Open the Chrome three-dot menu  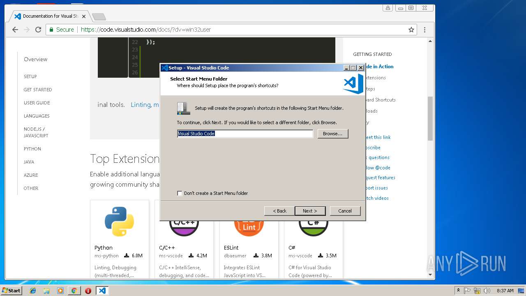[424, 30]
